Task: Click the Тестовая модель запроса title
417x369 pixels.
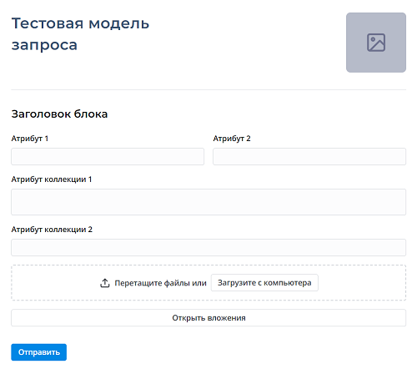Action: (80, 34)
